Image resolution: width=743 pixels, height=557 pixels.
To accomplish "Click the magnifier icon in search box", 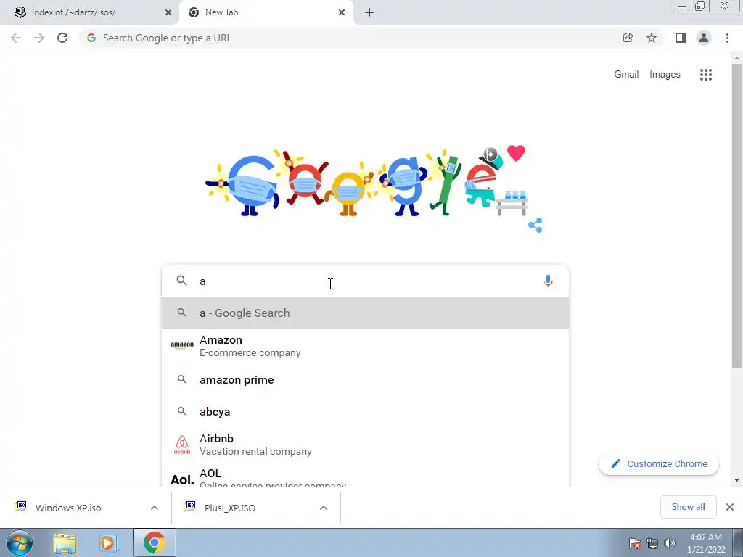I will 181,281.
